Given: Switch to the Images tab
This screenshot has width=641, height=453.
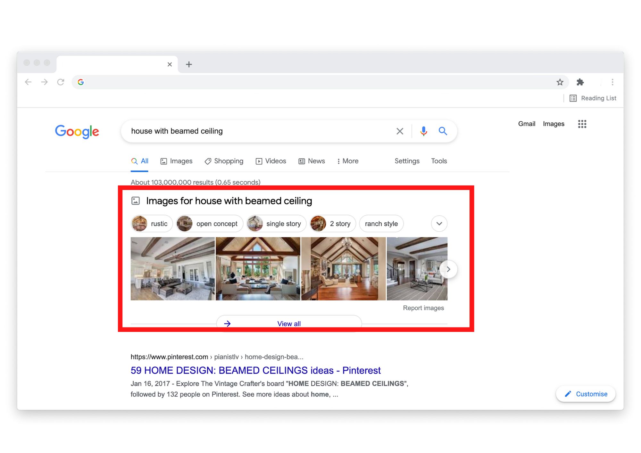Looking at the screenshot, I should point(176,161).
